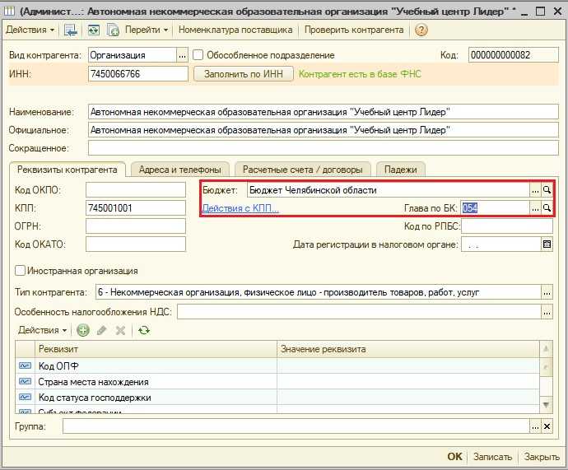Click Глава по БК magnifier icon
The height and width of the screenshot is (470, 568).
547,208
